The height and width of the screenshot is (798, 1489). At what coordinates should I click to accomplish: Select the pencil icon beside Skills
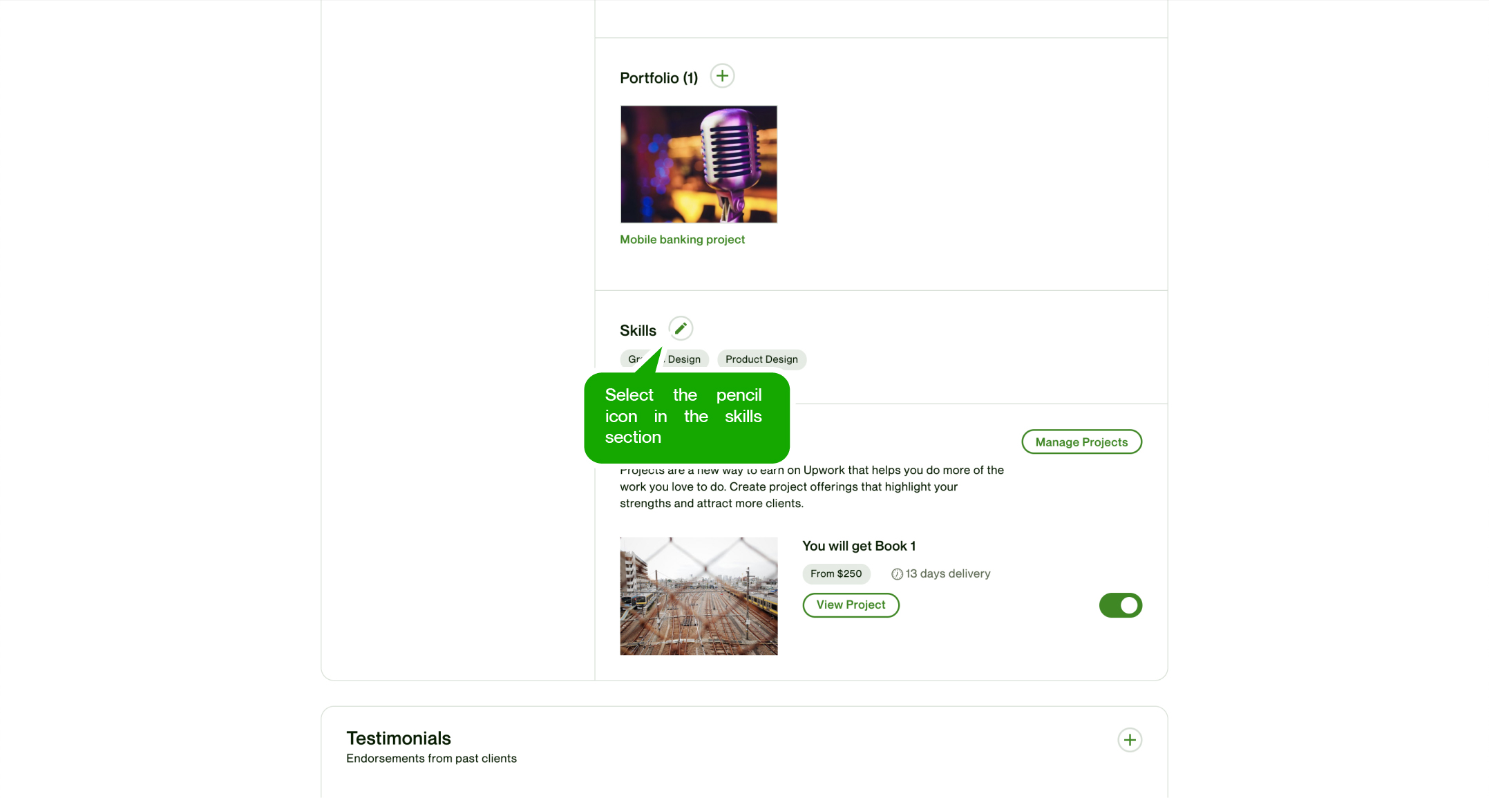pyautogui.click(x=681, y=329)
